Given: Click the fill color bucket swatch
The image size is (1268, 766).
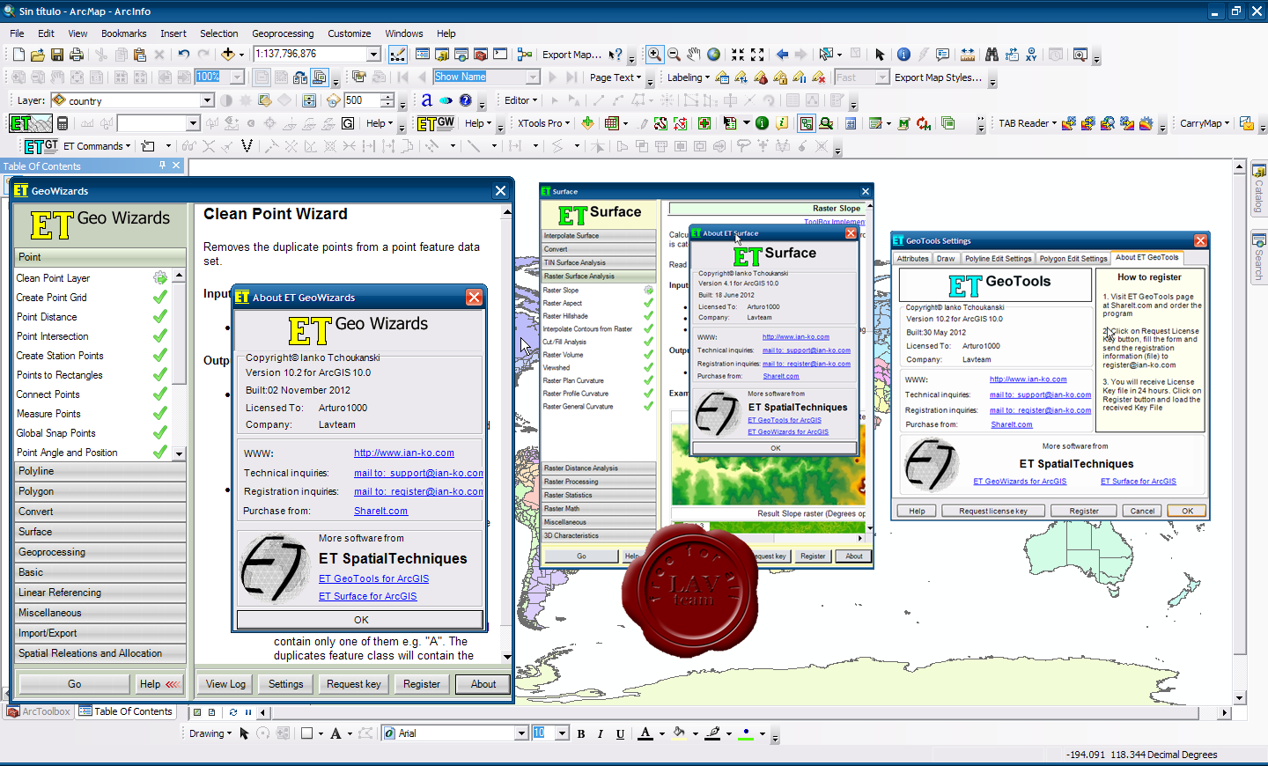Looking at the screenshot, I should point(679,733).
